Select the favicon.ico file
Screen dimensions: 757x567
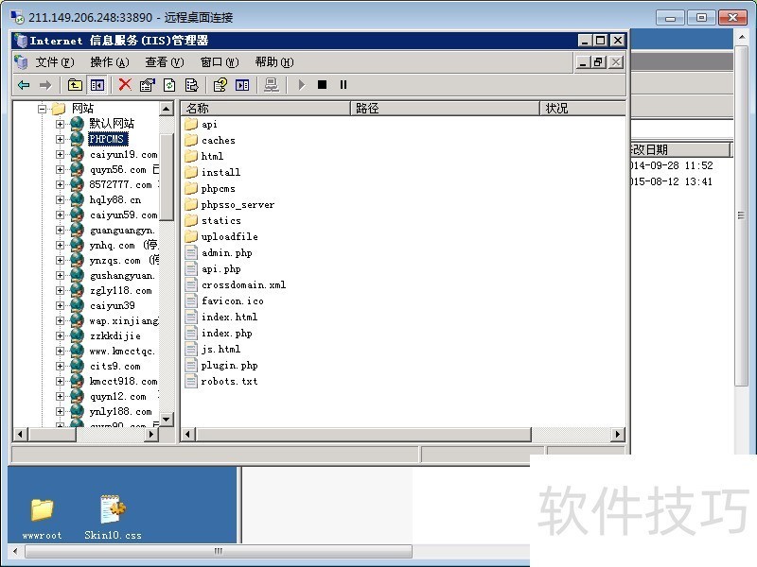pos(224,301)
